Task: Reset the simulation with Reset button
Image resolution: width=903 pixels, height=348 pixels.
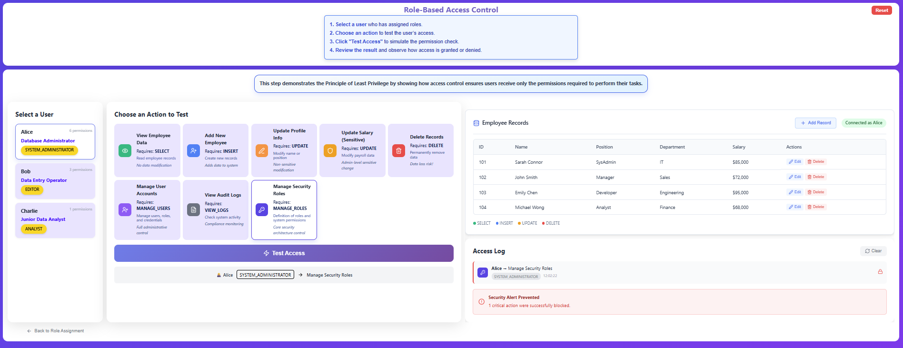Action: tap(881, 10)
